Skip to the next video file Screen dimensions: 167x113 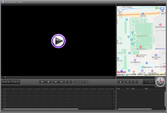[62, 82]
